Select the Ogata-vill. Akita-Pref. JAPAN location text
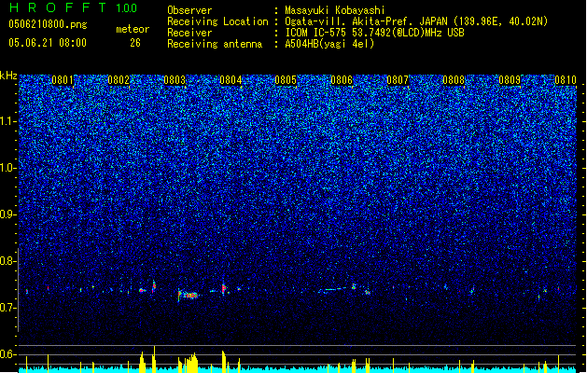 416,21
